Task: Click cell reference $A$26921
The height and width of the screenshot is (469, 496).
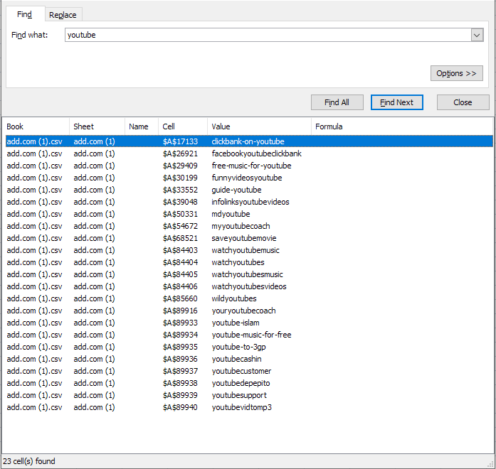Action: click(x=180, y=153)
